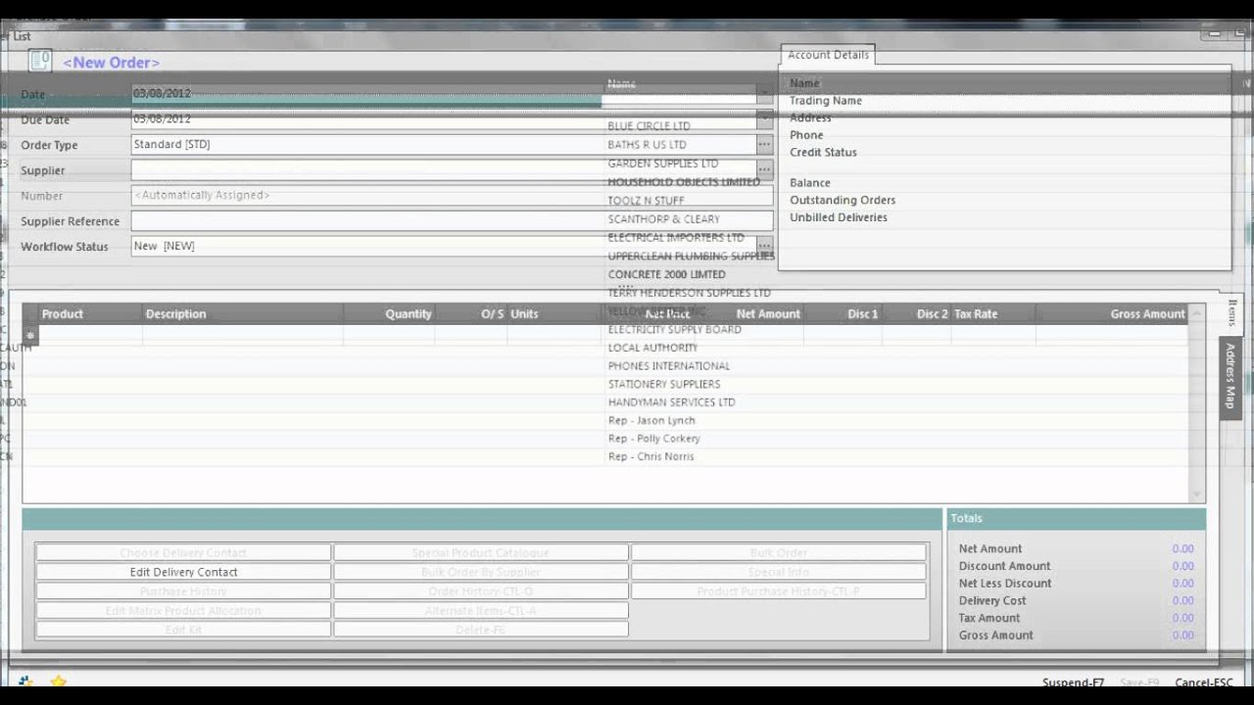
Task: Open the Order Type ellipsis lookup button
Action: pos(764,144)
